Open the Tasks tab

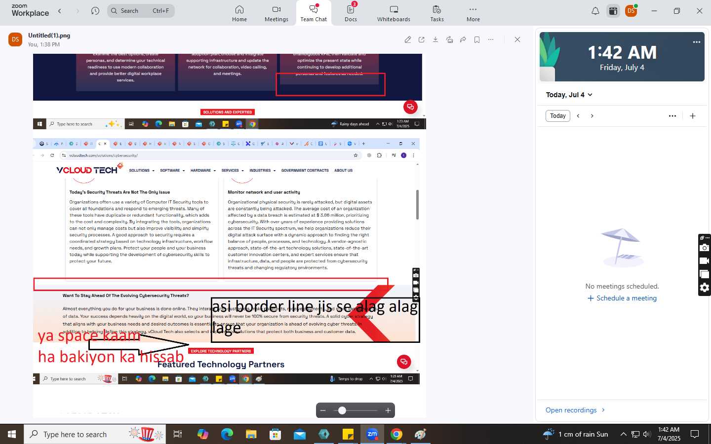(437, 13)
